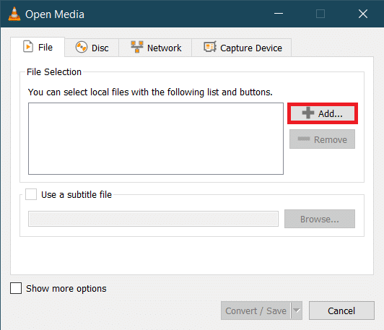Enable the Use a subtitle file checkbox
The image size is (384, 330).
[31, 194]
